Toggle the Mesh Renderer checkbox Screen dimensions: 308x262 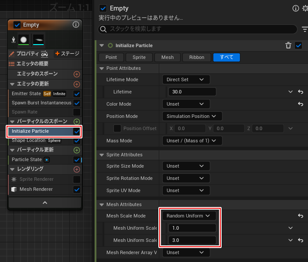(x=77, y=190)
